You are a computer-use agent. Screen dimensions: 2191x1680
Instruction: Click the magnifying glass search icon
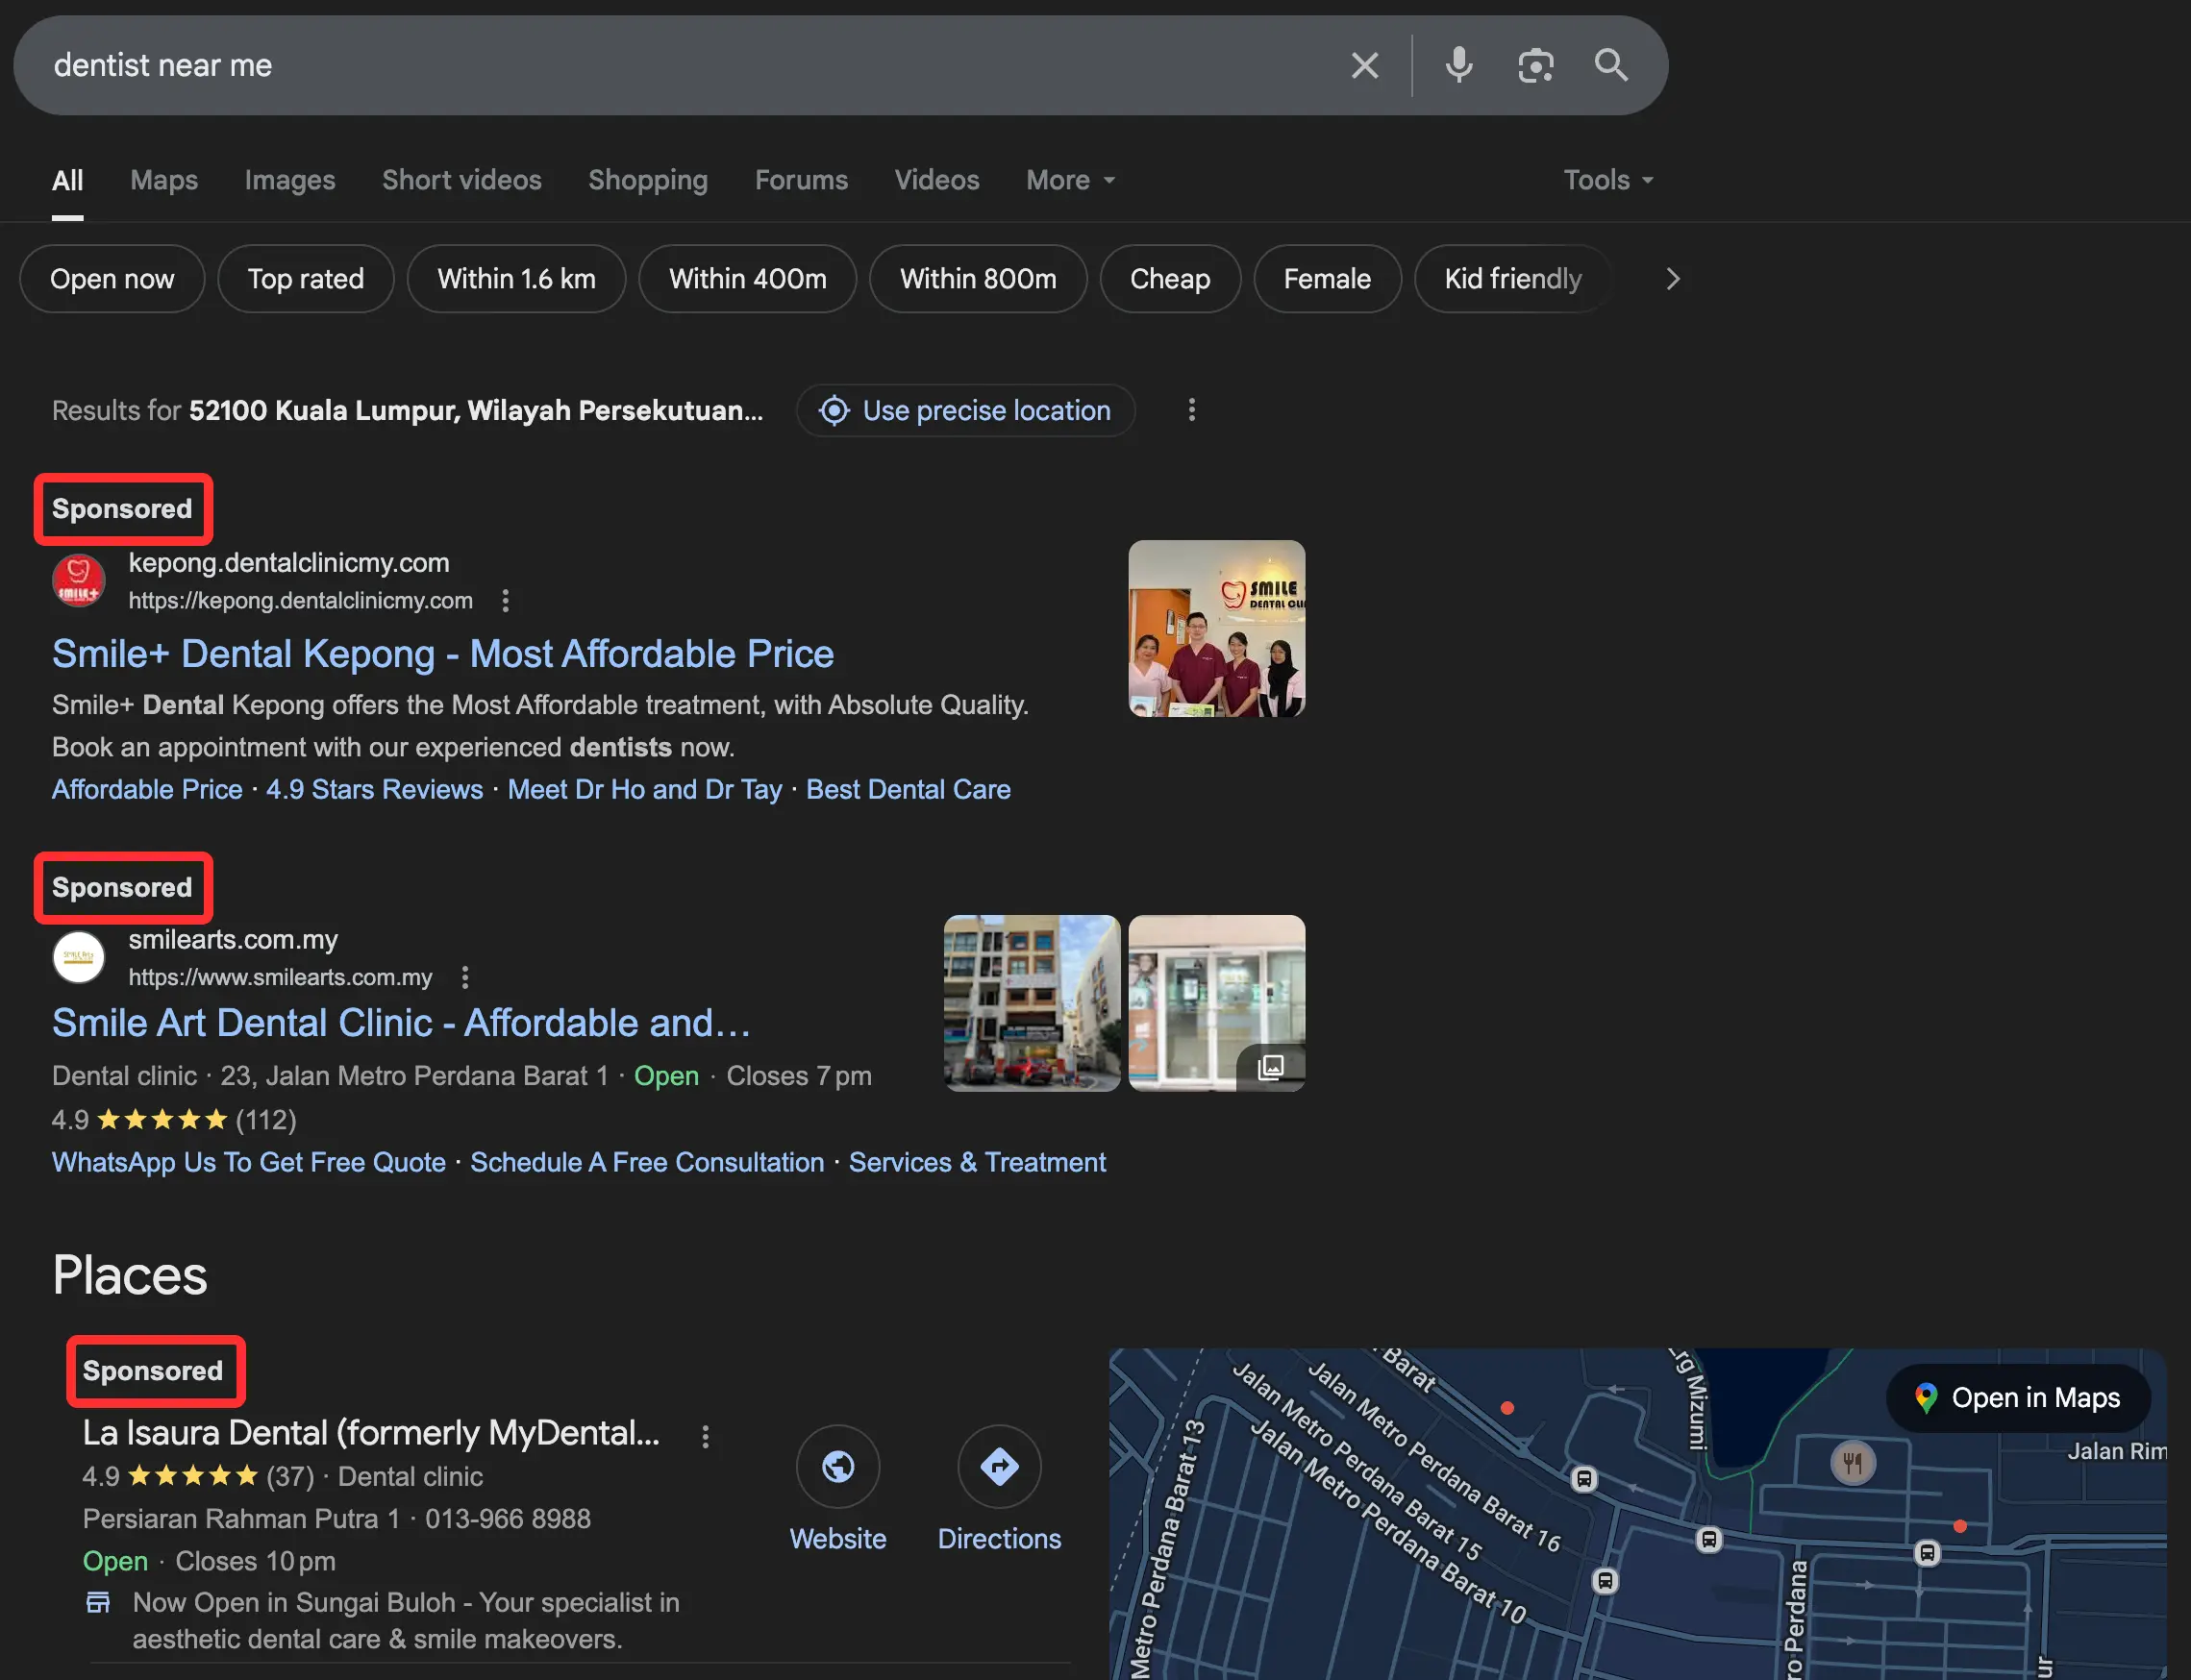(x=1610, y=65)
